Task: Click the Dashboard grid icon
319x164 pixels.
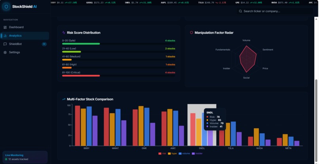Action: click(5, 27)
